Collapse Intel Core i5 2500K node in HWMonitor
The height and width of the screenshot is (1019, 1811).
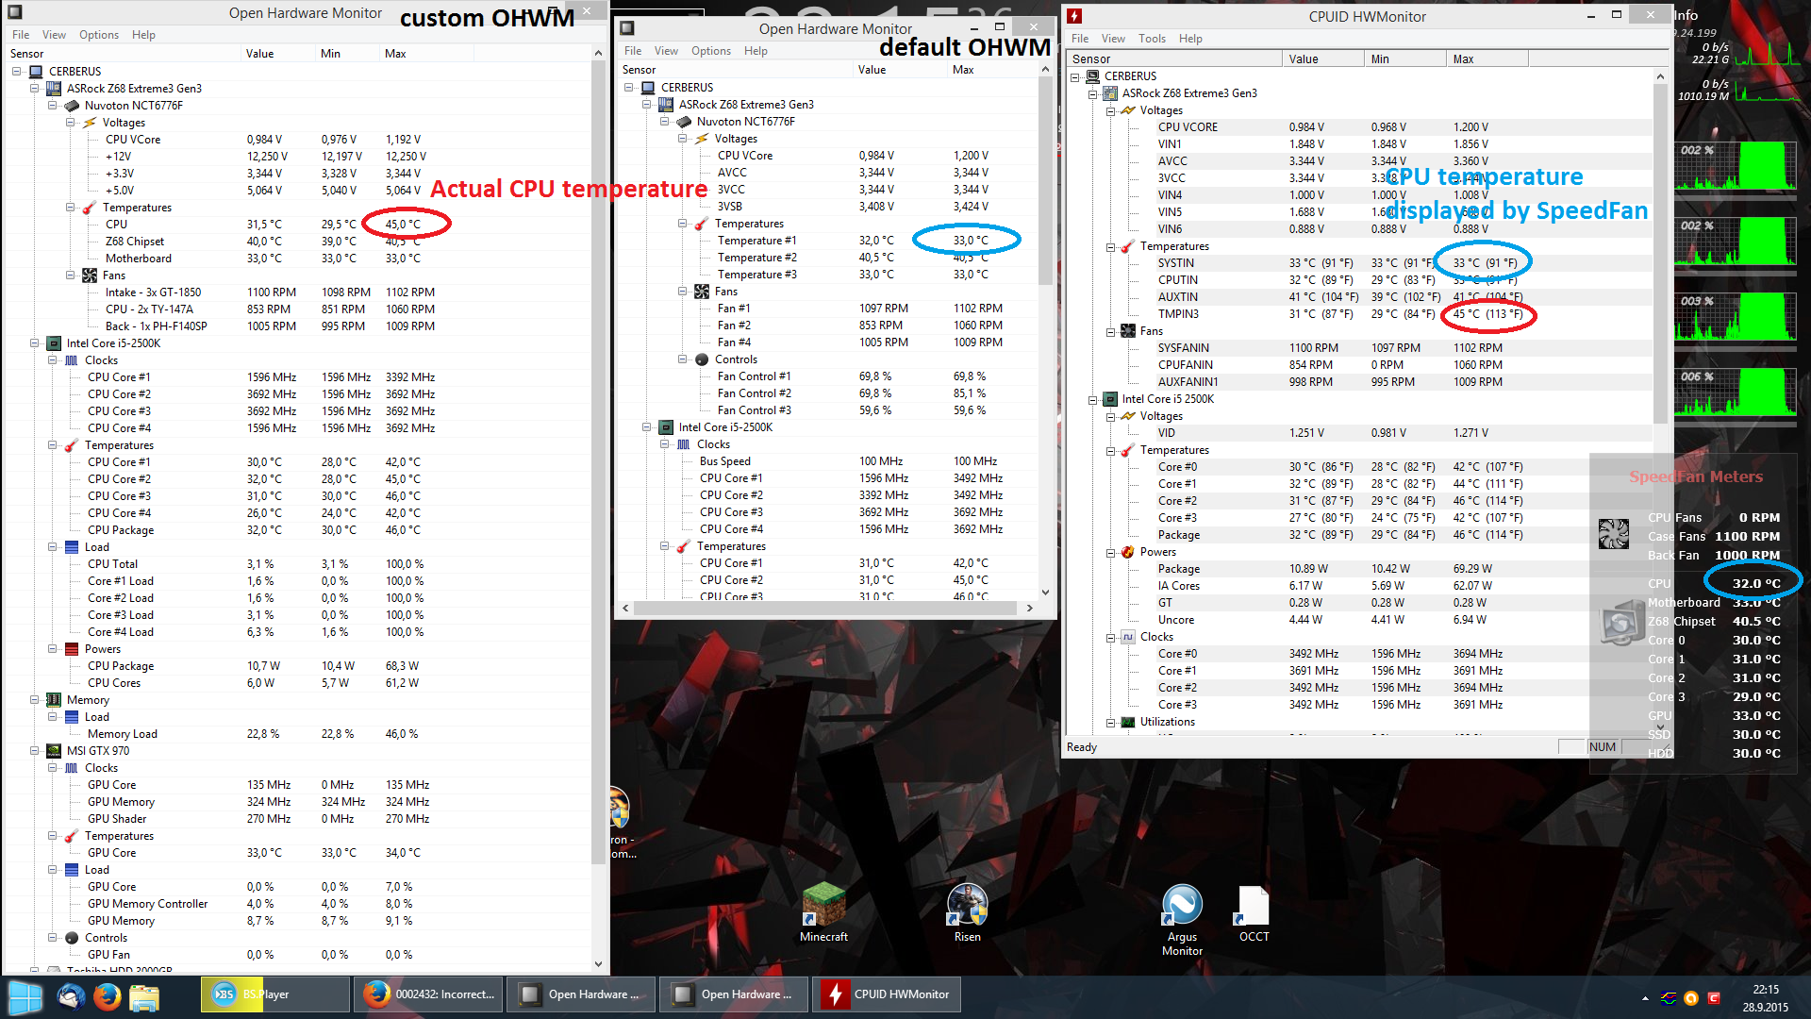tap(1093, 400)
